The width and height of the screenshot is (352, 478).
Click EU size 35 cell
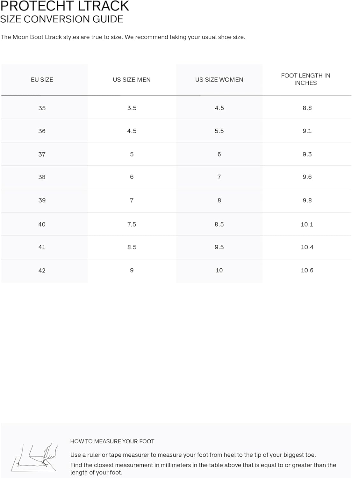[42, 108]
